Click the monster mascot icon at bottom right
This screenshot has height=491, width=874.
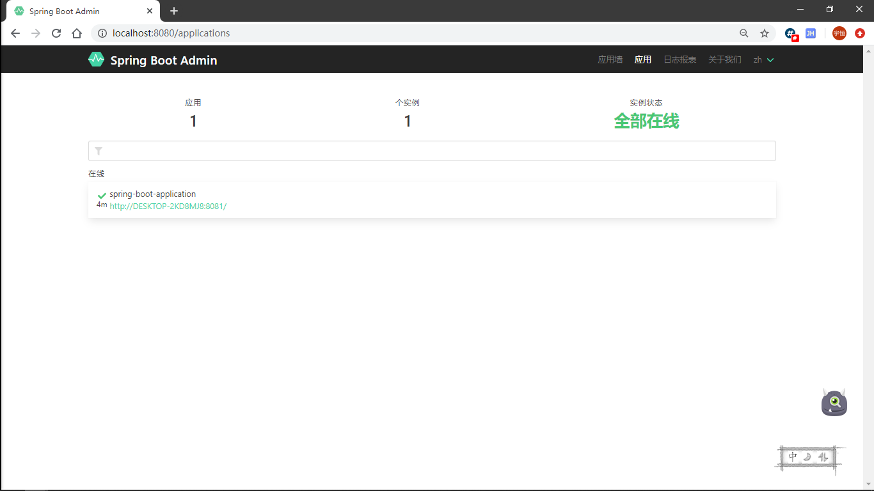(834, 403)
